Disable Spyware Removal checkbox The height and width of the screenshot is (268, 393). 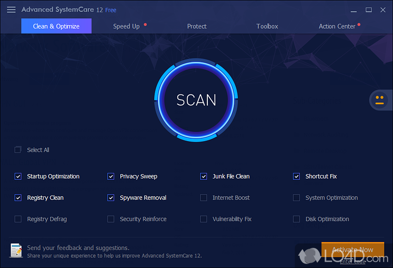[x=111, y=198]
